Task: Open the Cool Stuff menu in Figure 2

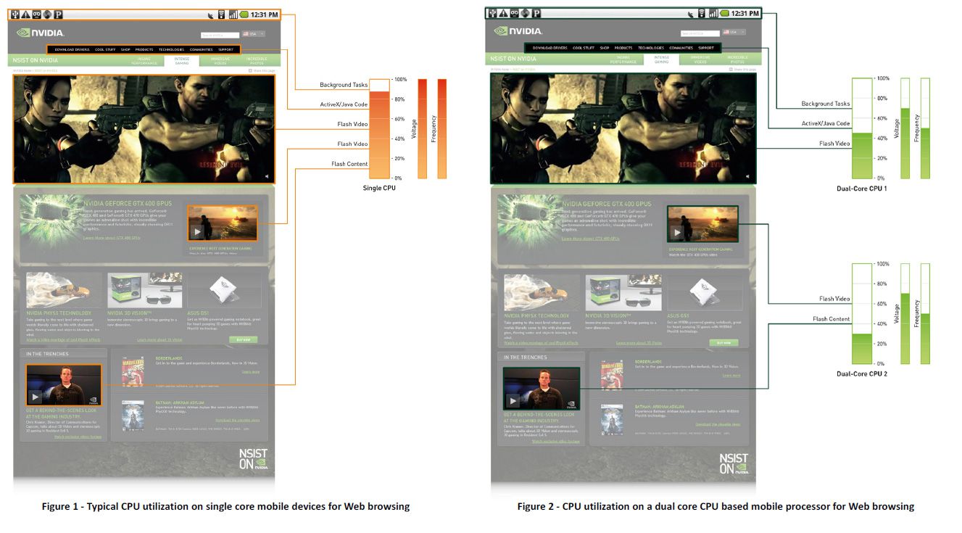Action: 584,48
